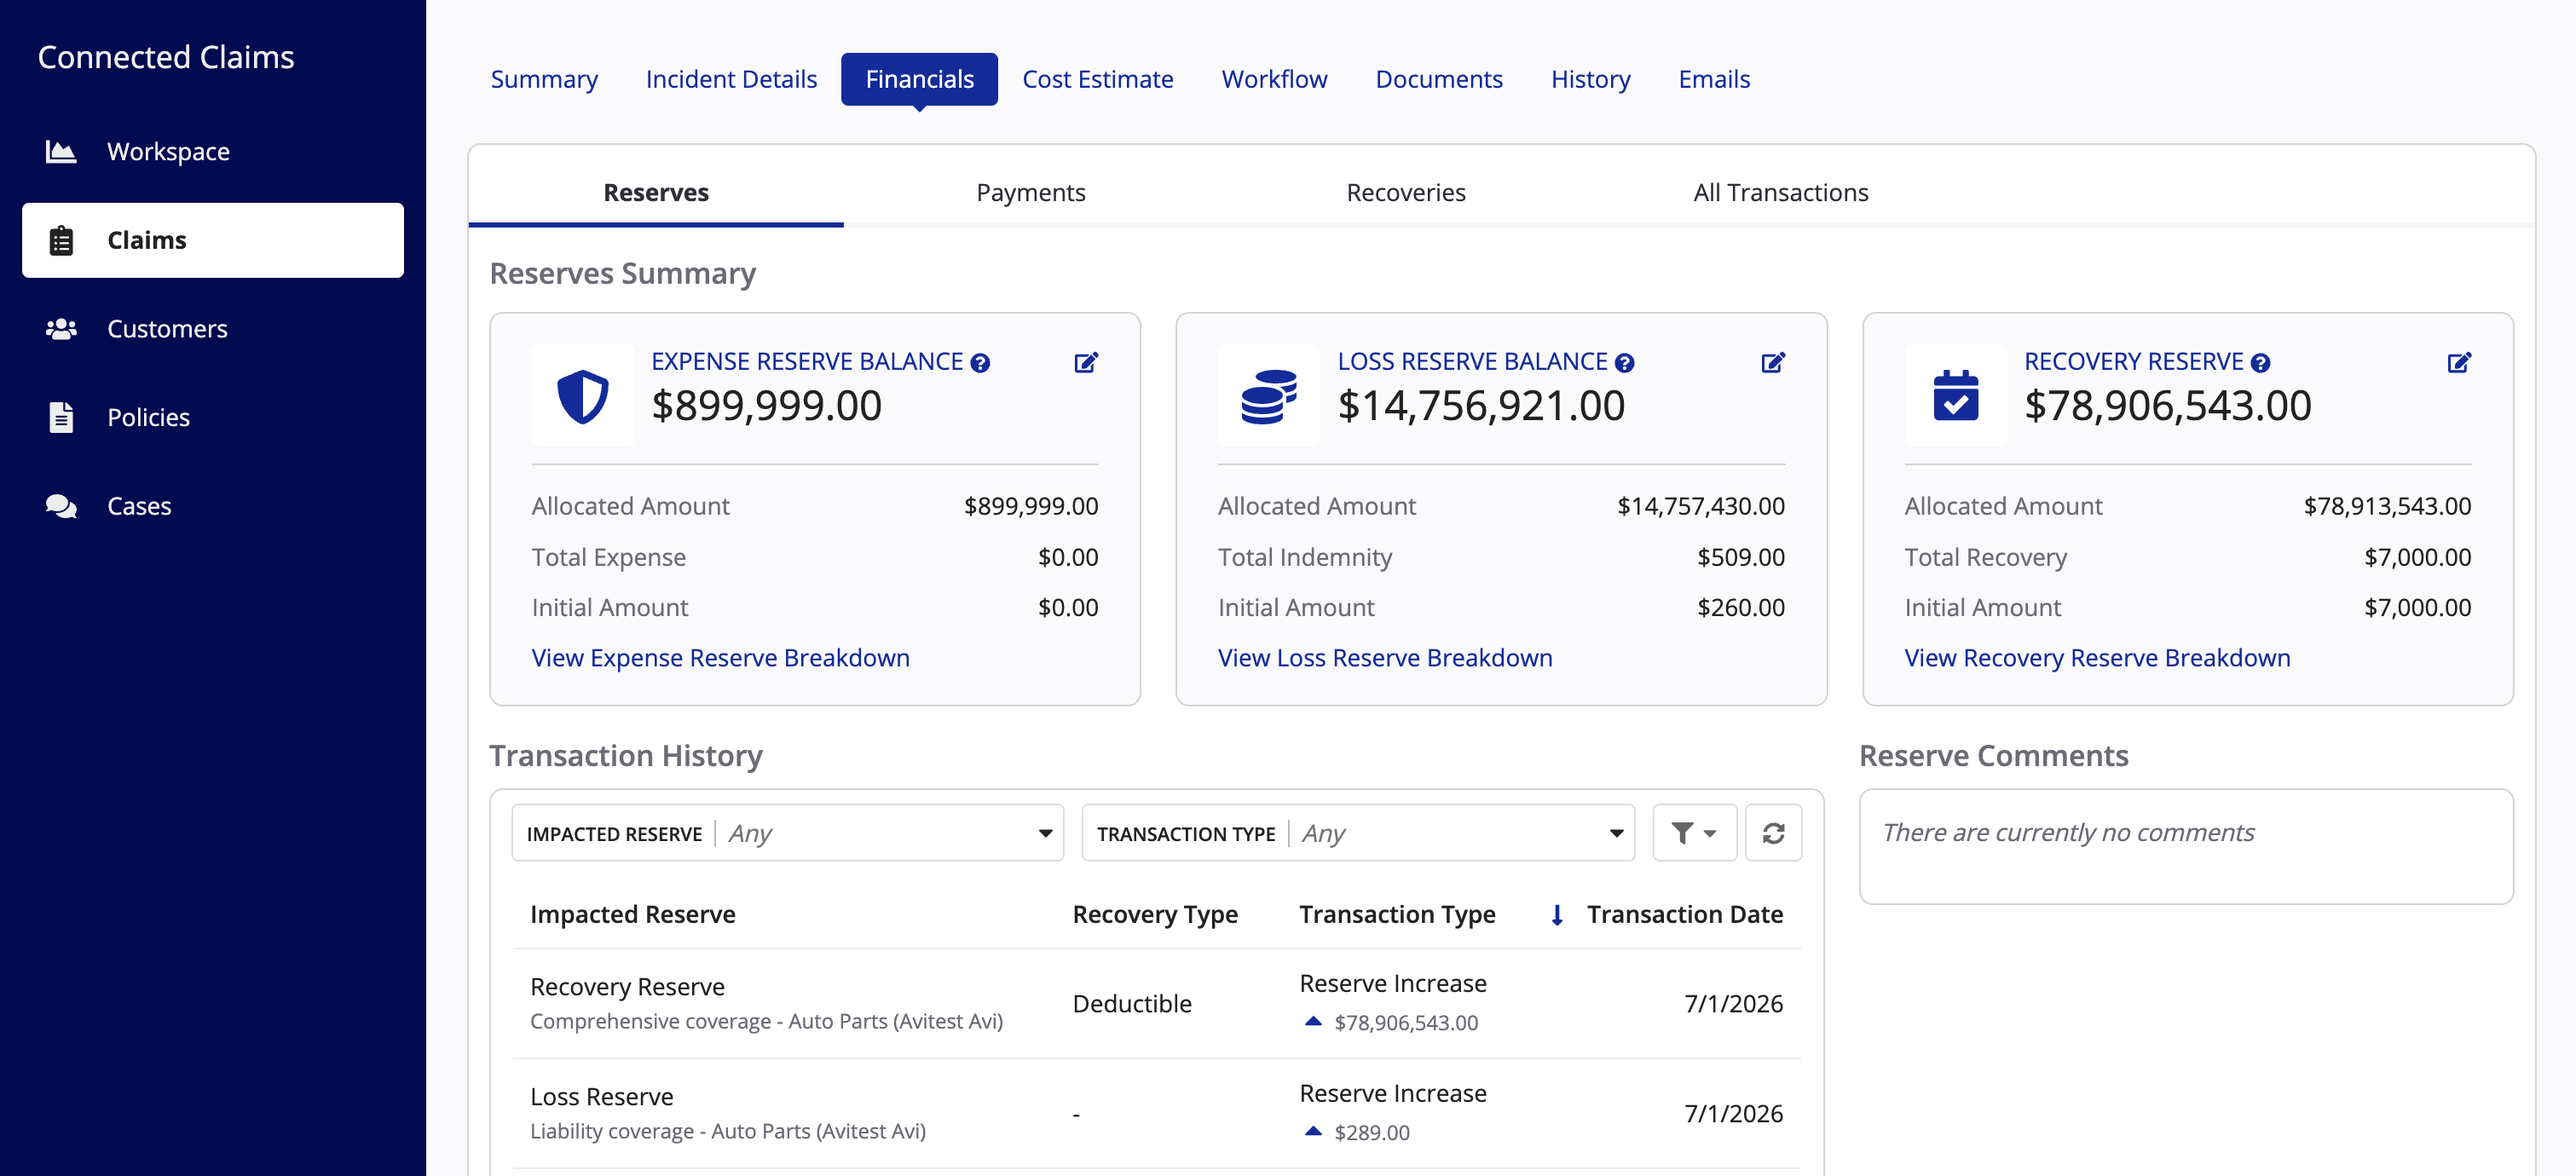Click the Reserve Comments empty message box

(2186, 846)
